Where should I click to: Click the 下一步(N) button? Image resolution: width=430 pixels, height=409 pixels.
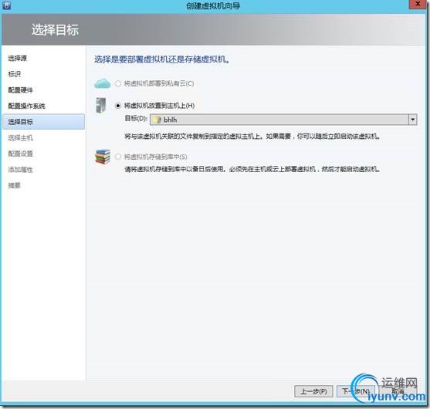(356, 391)
